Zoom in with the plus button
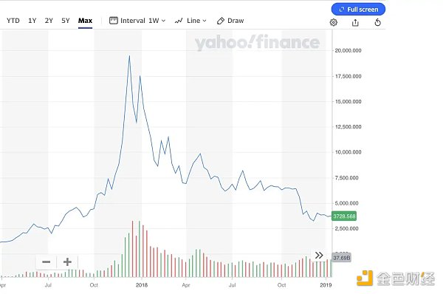The image size is (443, 294). pos(67,262)
